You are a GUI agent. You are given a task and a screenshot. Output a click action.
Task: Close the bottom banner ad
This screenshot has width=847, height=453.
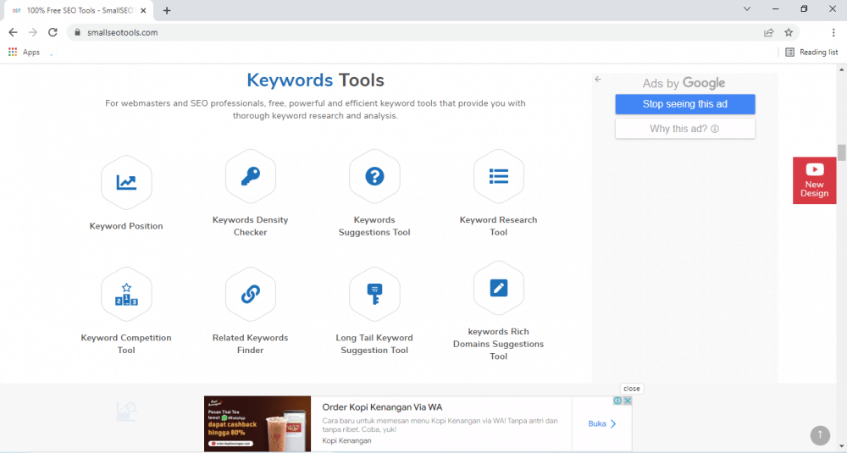point(632,389)
